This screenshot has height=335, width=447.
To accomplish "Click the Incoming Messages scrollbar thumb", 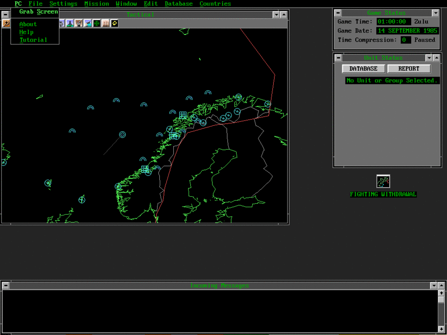I will (x=441, y=300).
